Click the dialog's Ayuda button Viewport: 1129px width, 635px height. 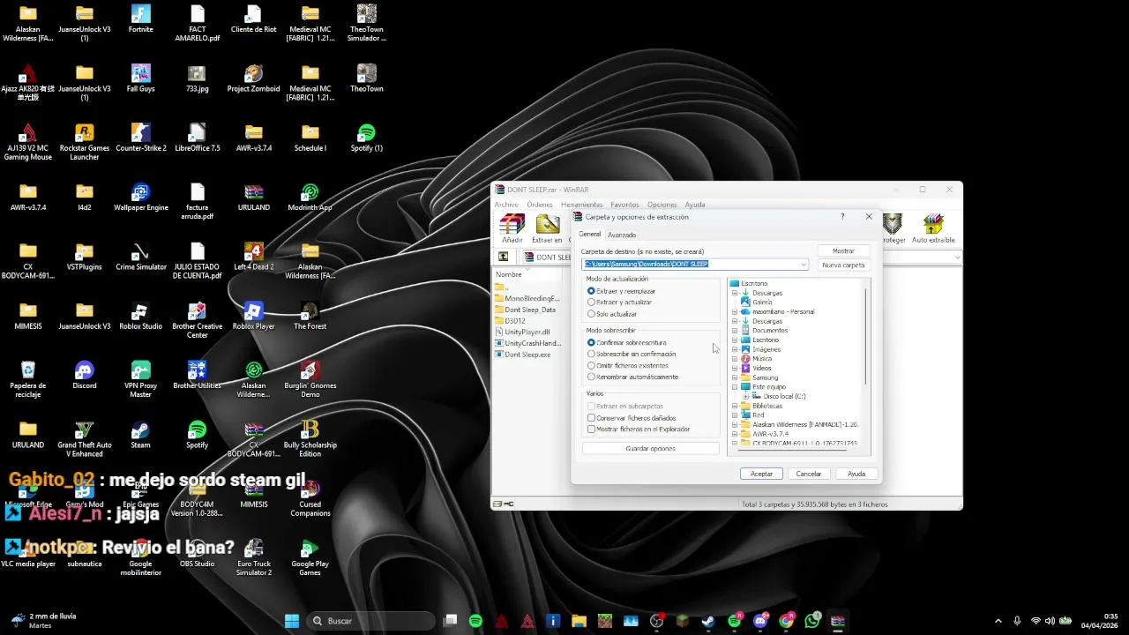click(x=856, y=474)
